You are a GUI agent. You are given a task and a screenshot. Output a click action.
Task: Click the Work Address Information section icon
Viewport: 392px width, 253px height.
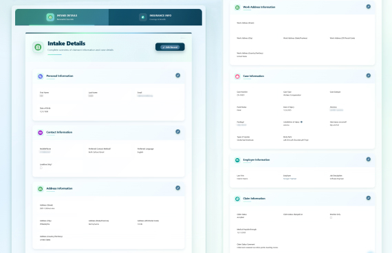coord(237,8)
